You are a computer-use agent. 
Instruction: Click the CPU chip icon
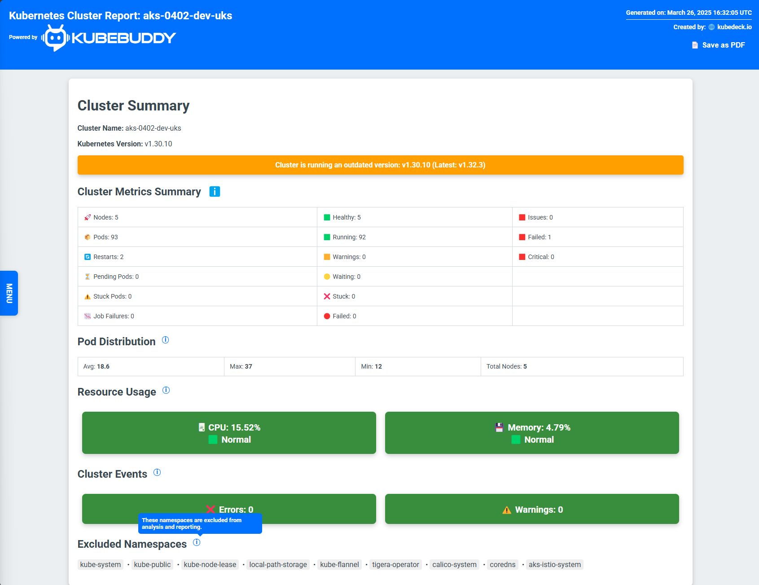pyautogui.click(x=202, y=427)
